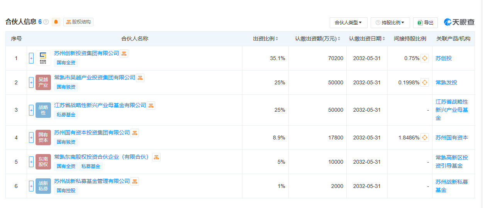Click the target icon beside 0.75%

[424, 59]
